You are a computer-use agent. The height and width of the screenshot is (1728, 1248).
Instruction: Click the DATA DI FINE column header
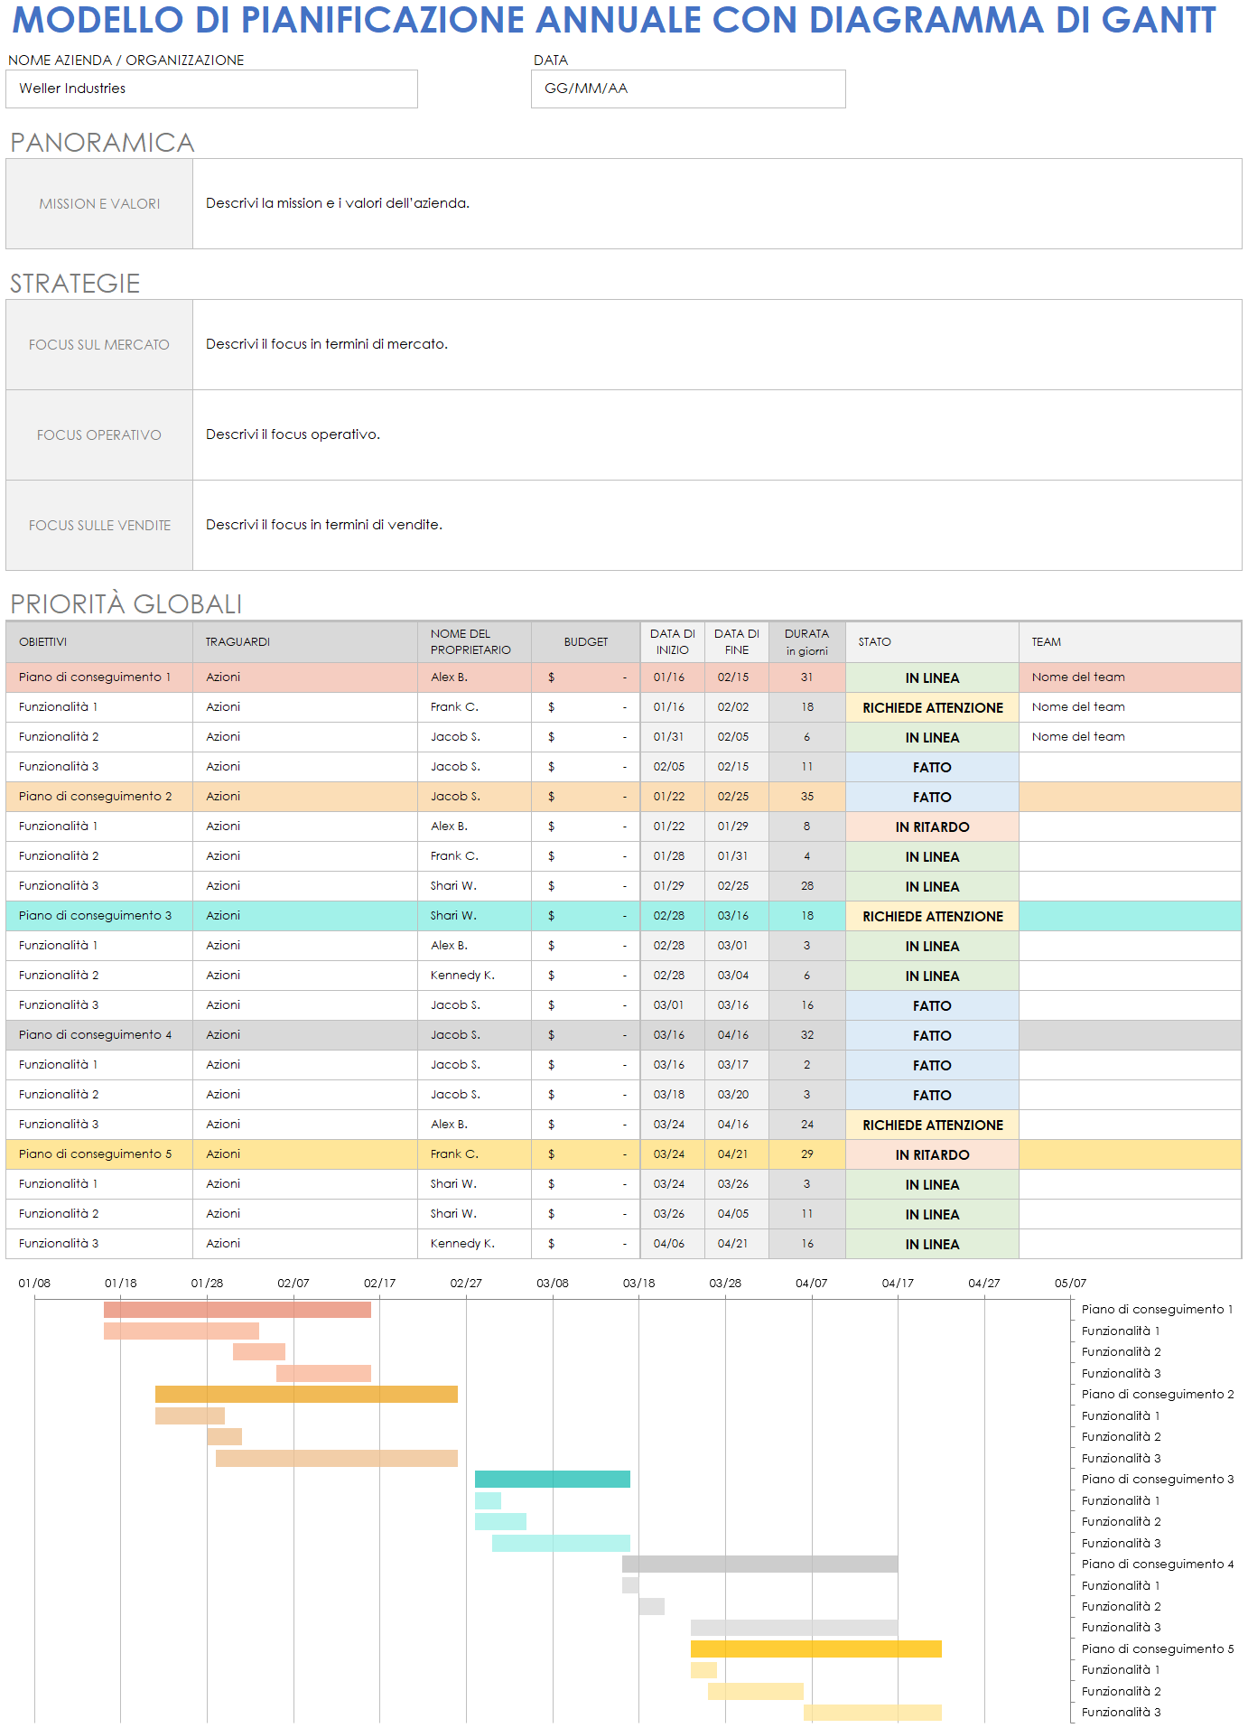pos(737,641)
